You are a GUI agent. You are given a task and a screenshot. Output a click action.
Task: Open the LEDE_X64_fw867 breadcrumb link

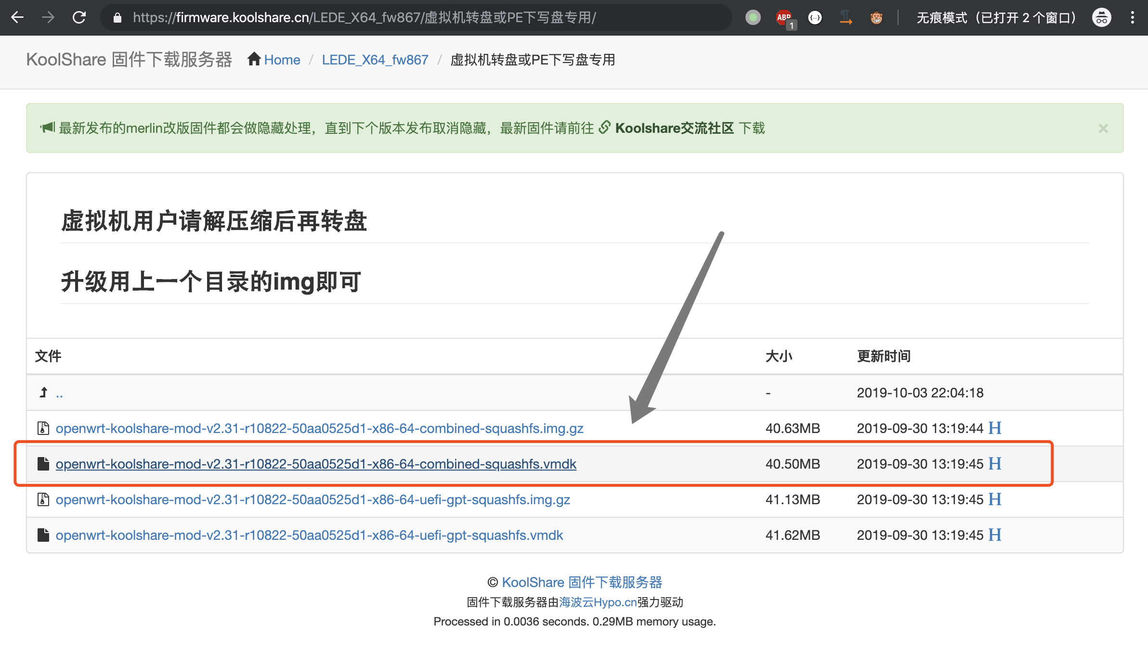[x=375, y=60]
